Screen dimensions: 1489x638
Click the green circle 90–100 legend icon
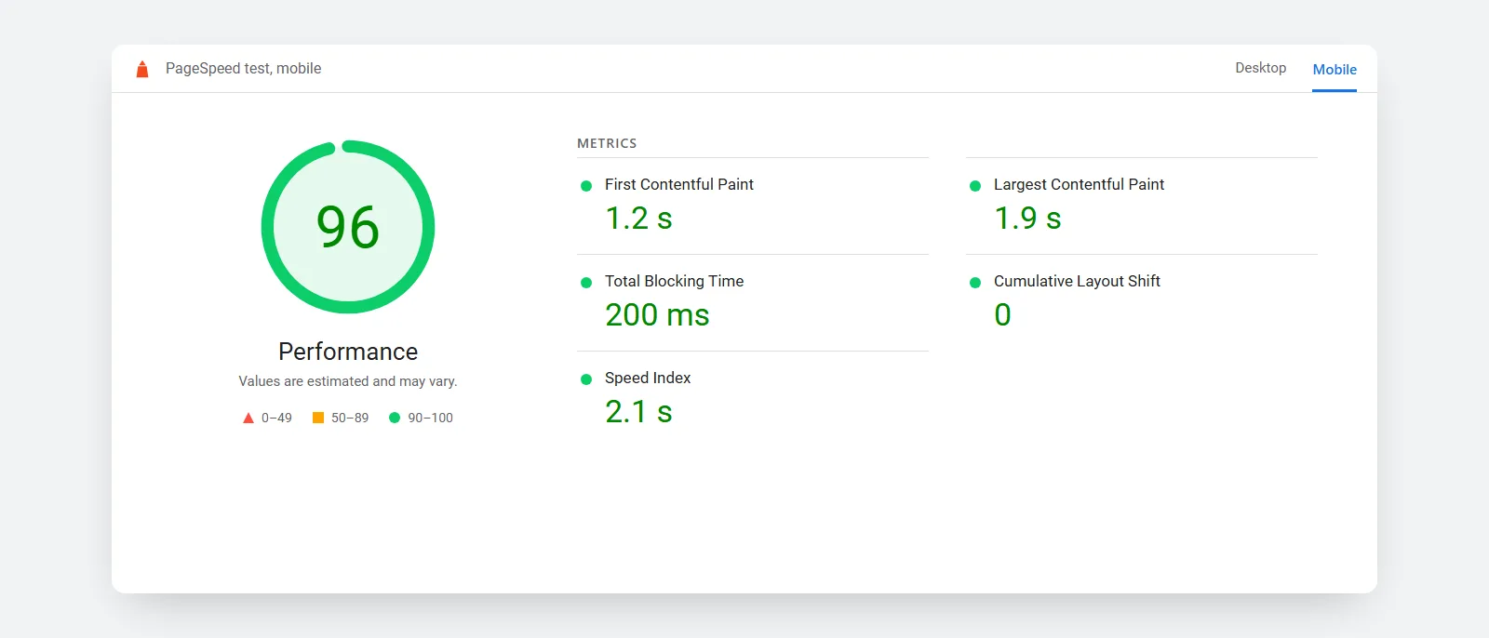pos(395,418)
